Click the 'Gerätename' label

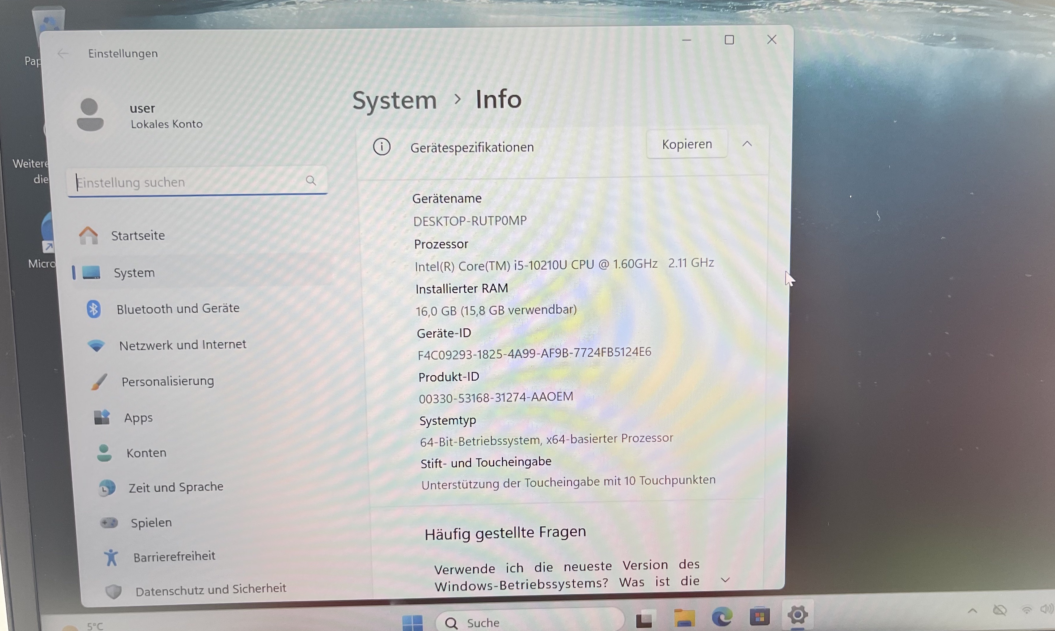click(447, 199)
